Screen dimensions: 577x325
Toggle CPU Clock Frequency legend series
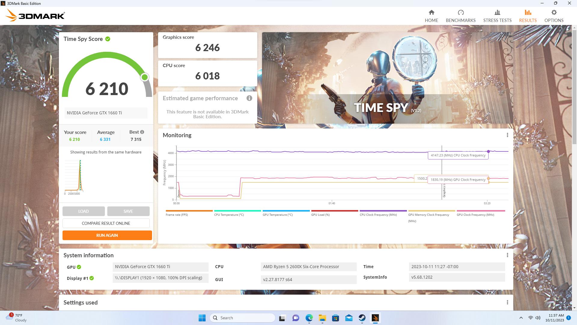coord(383,213)
